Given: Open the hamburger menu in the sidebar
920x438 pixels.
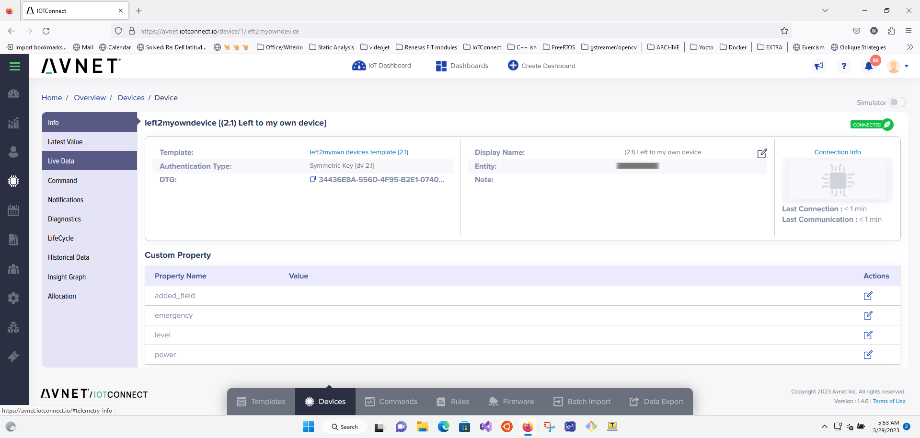Looking at the screenshot, I should pyautogui.click(x=15, y=67).
